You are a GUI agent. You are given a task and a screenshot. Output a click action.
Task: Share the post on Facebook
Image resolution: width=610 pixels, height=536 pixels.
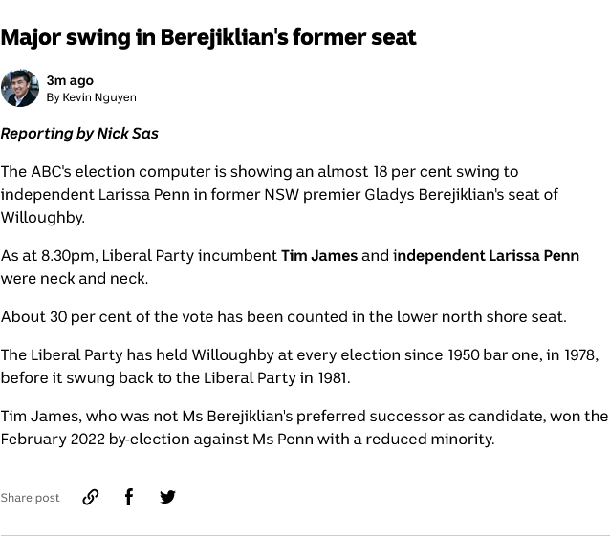129,497
